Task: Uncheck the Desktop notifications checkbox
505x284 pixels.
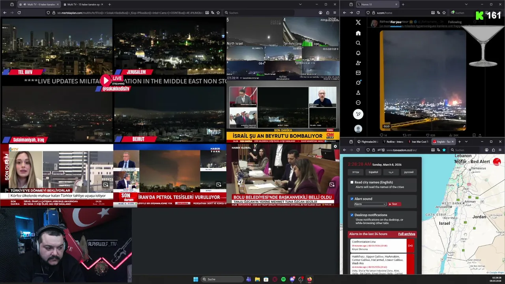Action: (x=352, y=215)
